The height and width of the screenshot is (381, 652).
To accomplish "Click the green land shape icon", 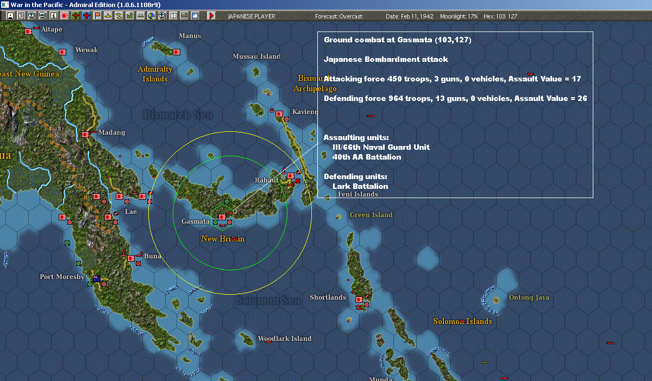I will click(x=129, y=16).
